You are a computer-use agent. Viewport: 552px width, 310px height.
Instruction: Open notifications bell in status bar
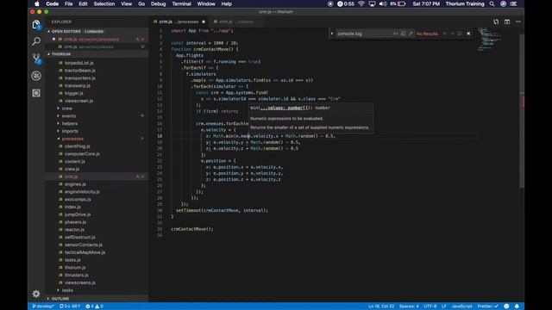point(517,307)
